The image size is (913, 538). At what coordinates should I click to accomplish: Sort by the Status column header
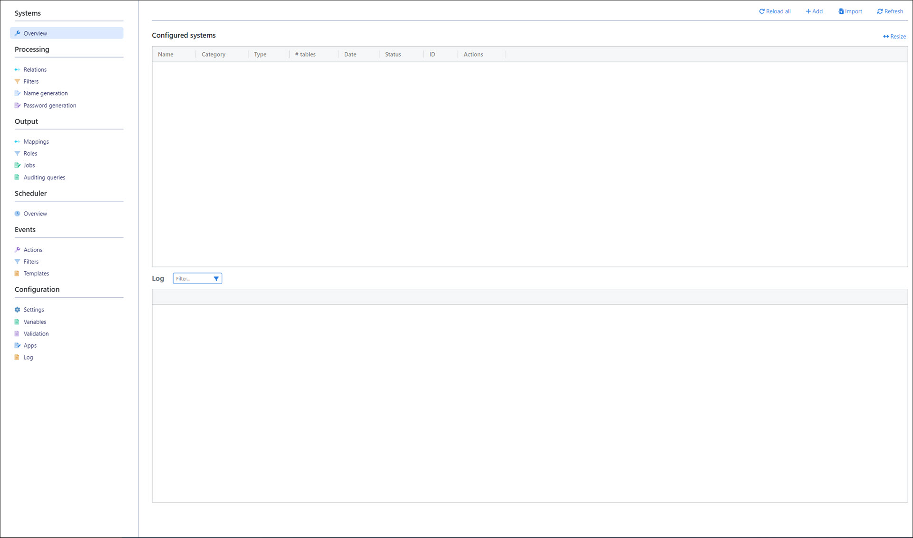(393, 54)
